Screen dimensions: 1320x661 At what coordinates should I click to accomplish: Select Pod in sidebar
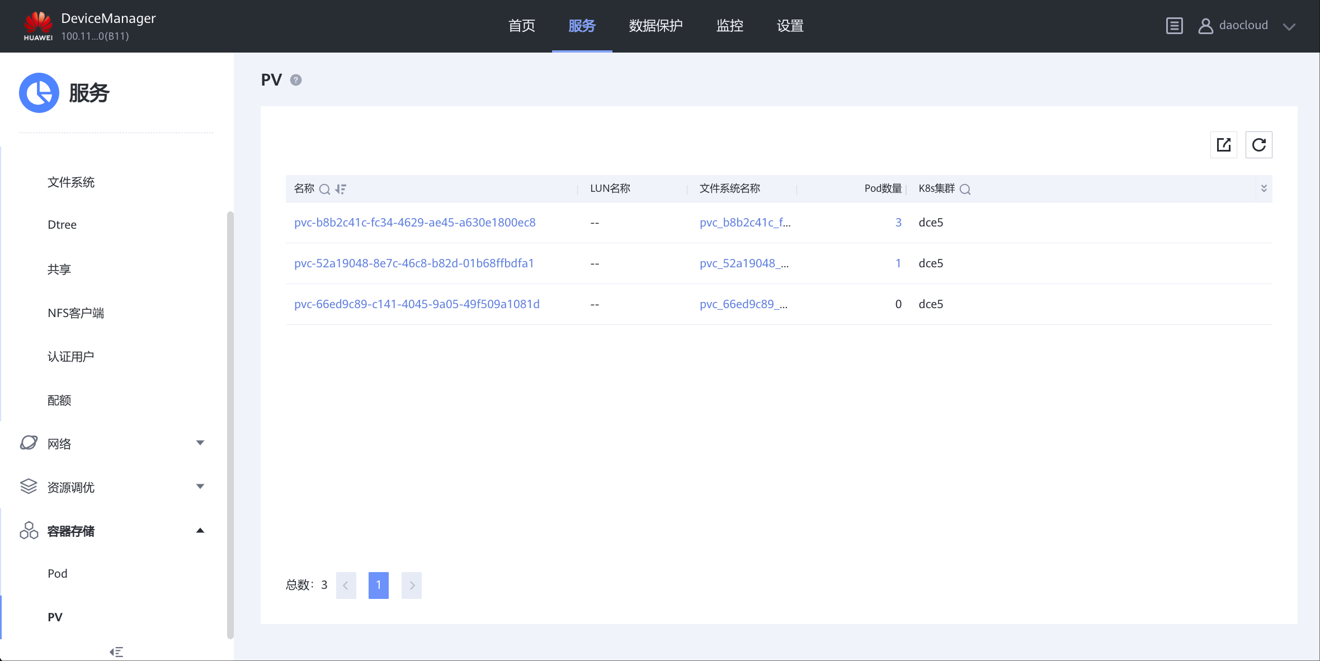click(58, 573)
